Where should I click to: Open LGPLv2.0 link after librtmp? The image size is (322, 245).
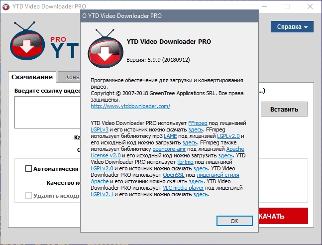[102, 168]
